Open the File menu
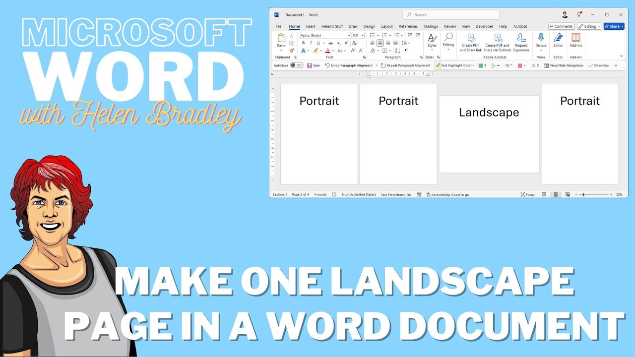The height and width of the screenshot is (357, 635). tap(278, 26)
